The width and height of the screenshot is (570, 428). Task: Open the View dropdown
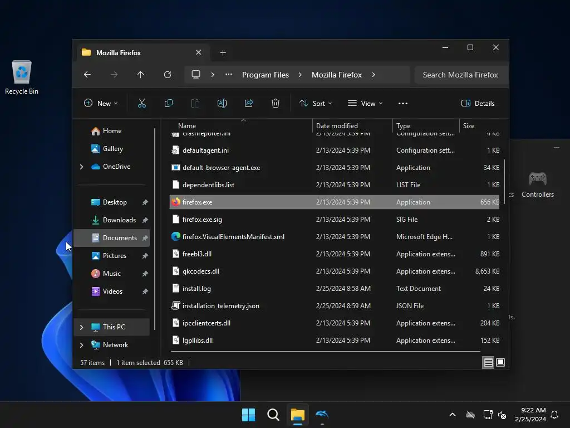(365, 103)
